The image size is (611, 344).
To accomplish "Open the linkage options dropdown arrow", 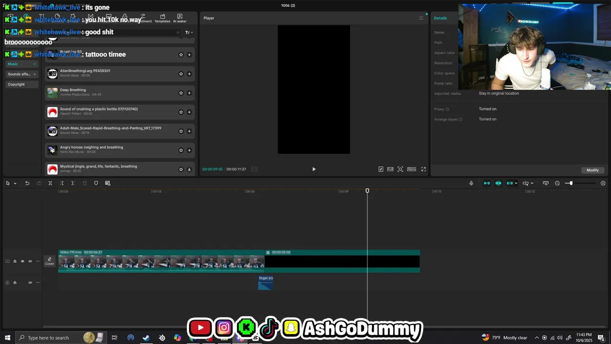I will (x=516, y=183).
